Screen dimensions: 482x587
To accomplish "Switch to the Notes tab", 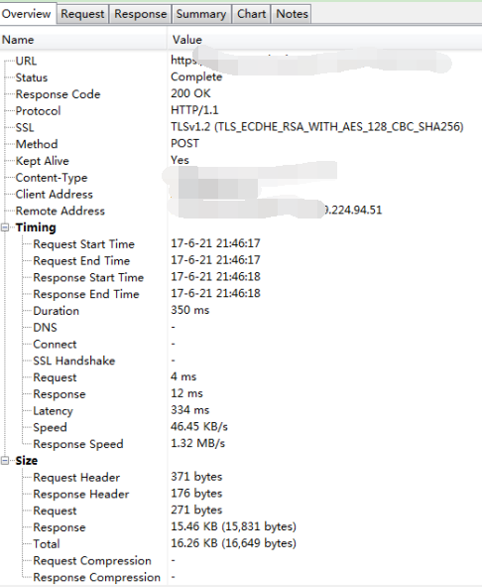I will pyautogui.click(x=292, y=14).
